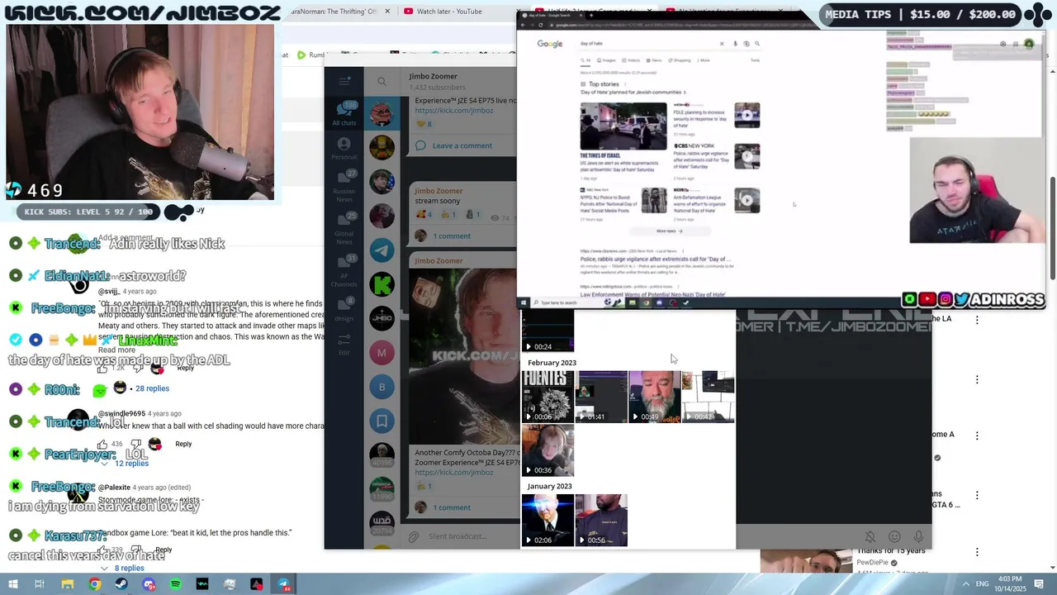
Task: Open the chat with blue B avatar
Action: [382, 387]
